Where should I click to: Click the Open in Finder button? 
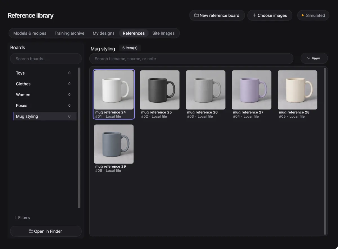coord(46,231)
